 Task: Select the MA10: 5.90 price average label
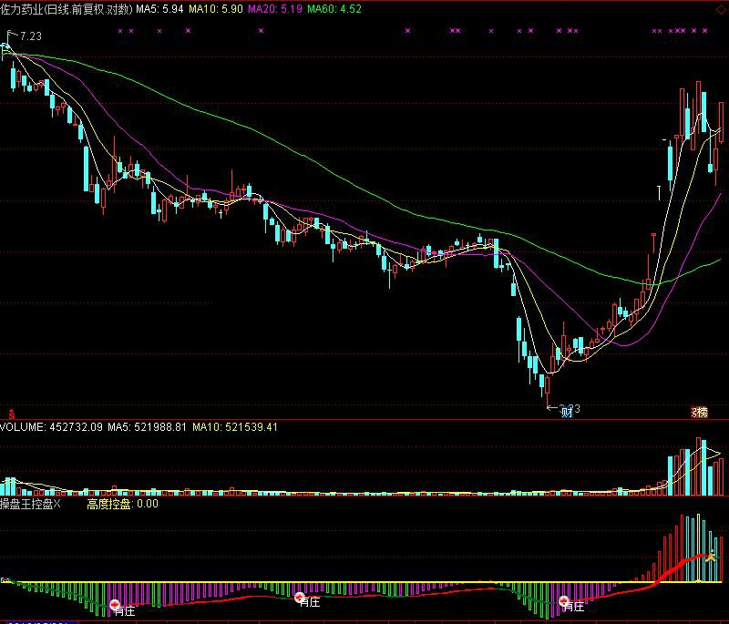click(216, 9)
